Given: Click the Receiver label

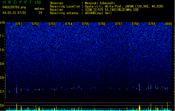Looking at the screenshot, I should pos(56,10).
